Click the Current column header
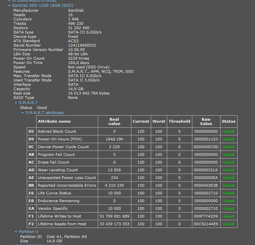This screenshot has width=255, height=245. coord(141,121)
